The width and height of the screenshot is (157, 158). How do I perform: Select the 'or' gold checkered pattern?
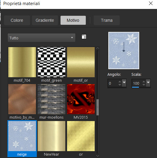[x=81, y=136]
